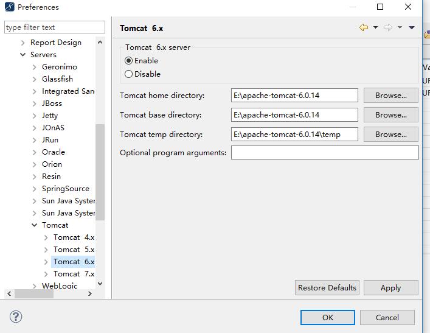Expand the JOnAS node
430x333 pixels.
34,128
